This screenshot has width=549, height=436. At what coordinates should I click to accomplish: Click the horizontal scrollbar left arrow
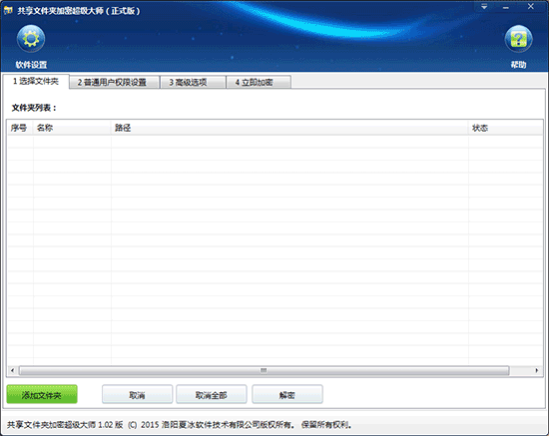(x=13, y=370)
